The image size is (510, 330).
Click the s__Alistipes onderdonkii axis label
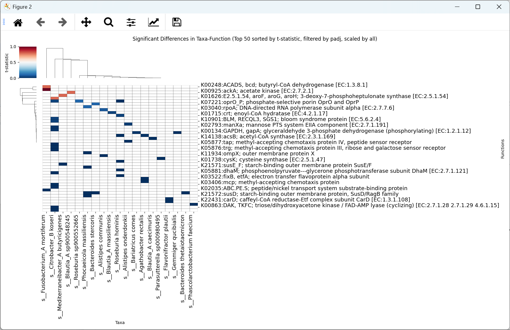pyautogui.click(x=125, y=247)
